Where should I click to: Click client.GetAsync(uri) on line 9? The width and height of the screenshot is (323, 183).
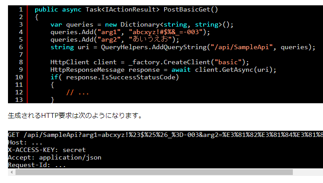click(234, 70)
